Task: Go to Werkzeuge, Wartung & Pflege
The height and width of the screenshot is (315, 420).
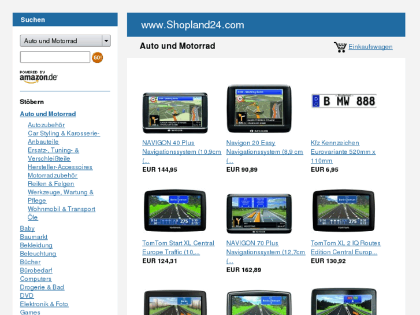Action: click(61, 197)
